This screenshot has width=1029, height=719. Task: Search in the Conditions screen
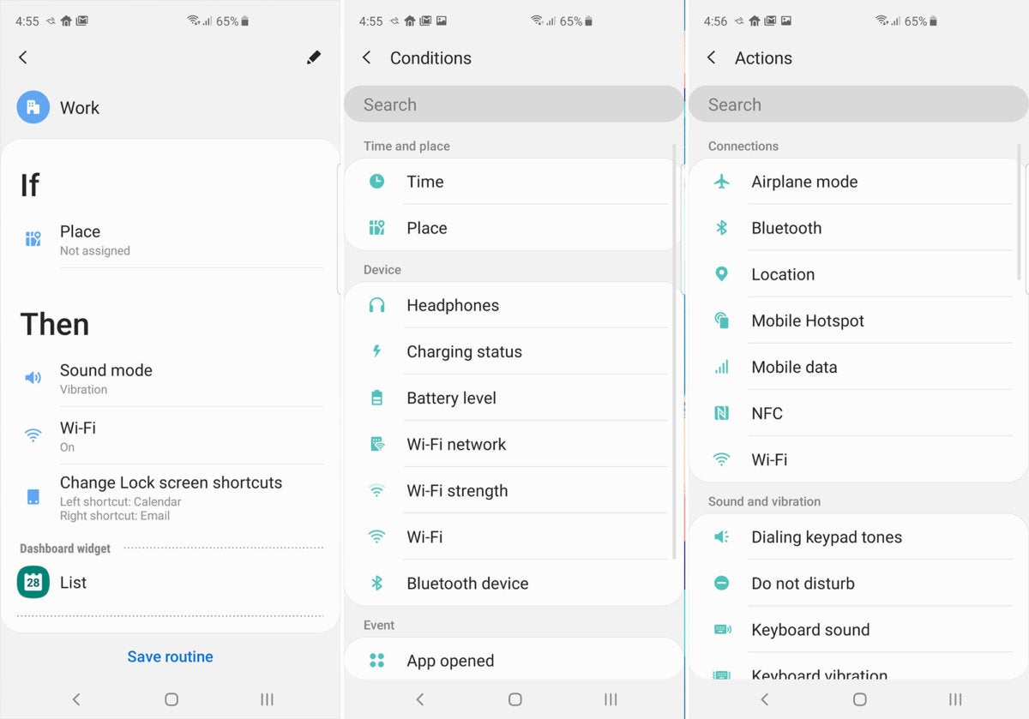click(x=513, y=105)
